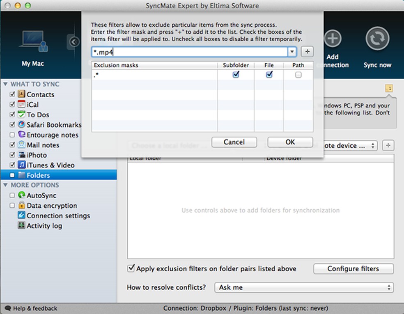The image size is (404, 314).
Task: Disable Safari Bookmarks sync checkbox
Action: [12, 124]
